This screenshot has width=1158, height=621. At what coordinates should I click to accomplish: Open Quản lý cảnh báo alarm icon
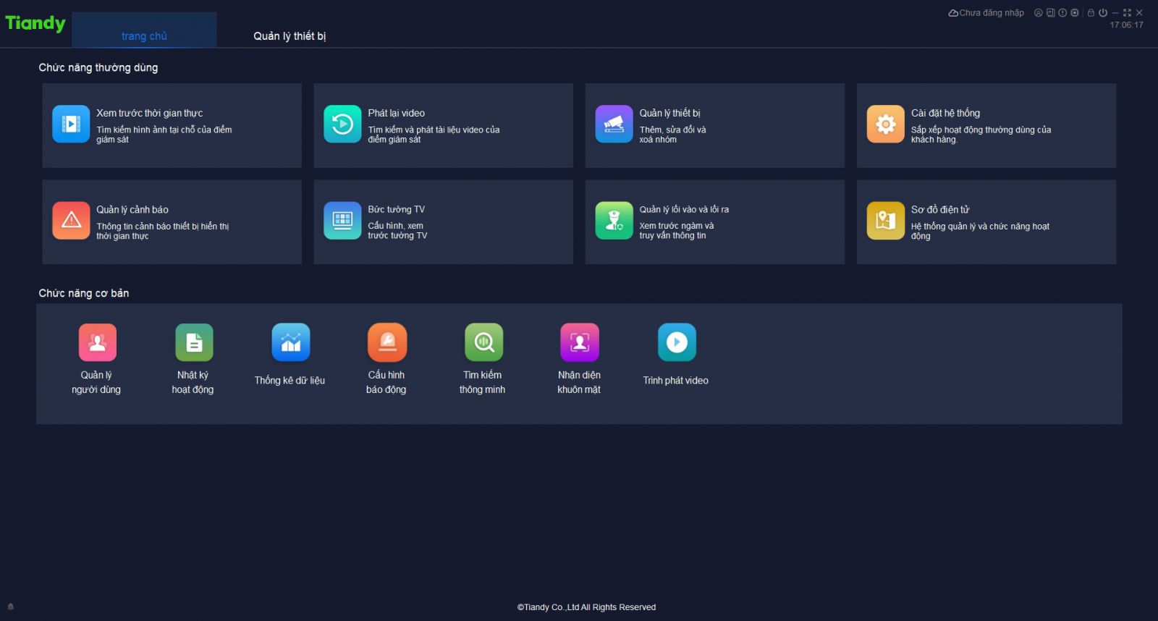(71, 220)
